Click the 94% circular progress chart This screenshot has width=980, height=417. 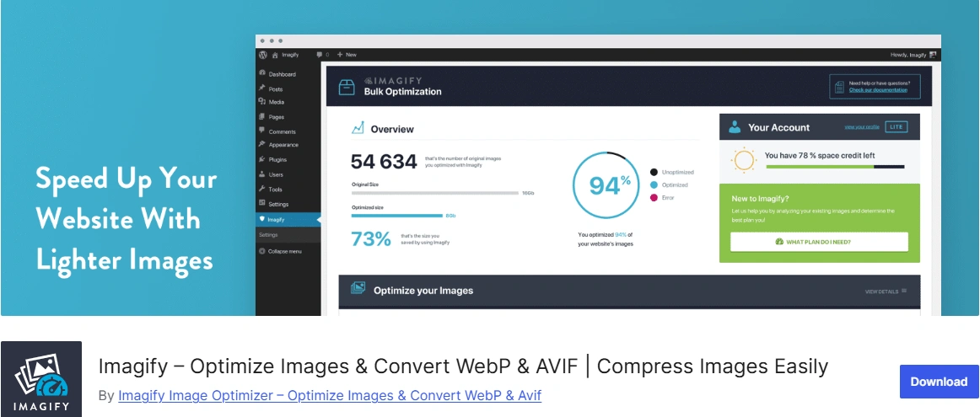click(x=606, y=184)
